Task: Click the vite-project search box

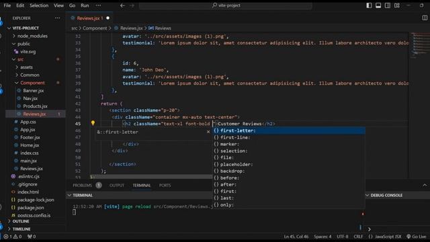Action: pos(226,5)
